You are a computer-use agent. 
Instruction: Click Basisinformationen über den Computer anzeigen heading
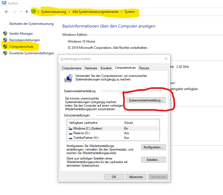(x=109, y=26)
